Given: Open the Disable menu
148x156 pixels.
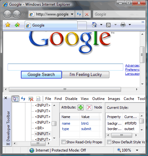Looking at the screenshot, I should [71, 99].
